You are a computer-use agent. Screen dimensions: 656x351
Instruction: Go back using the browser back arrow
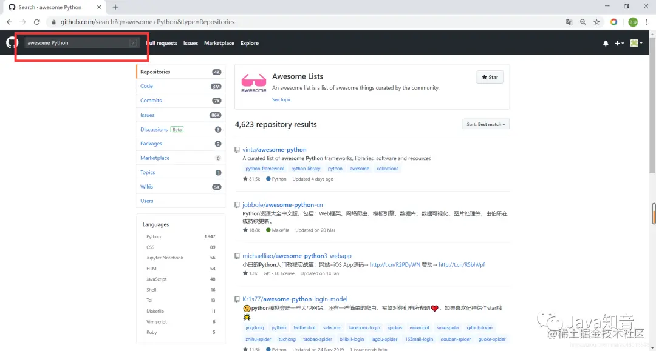coord(9,22)
